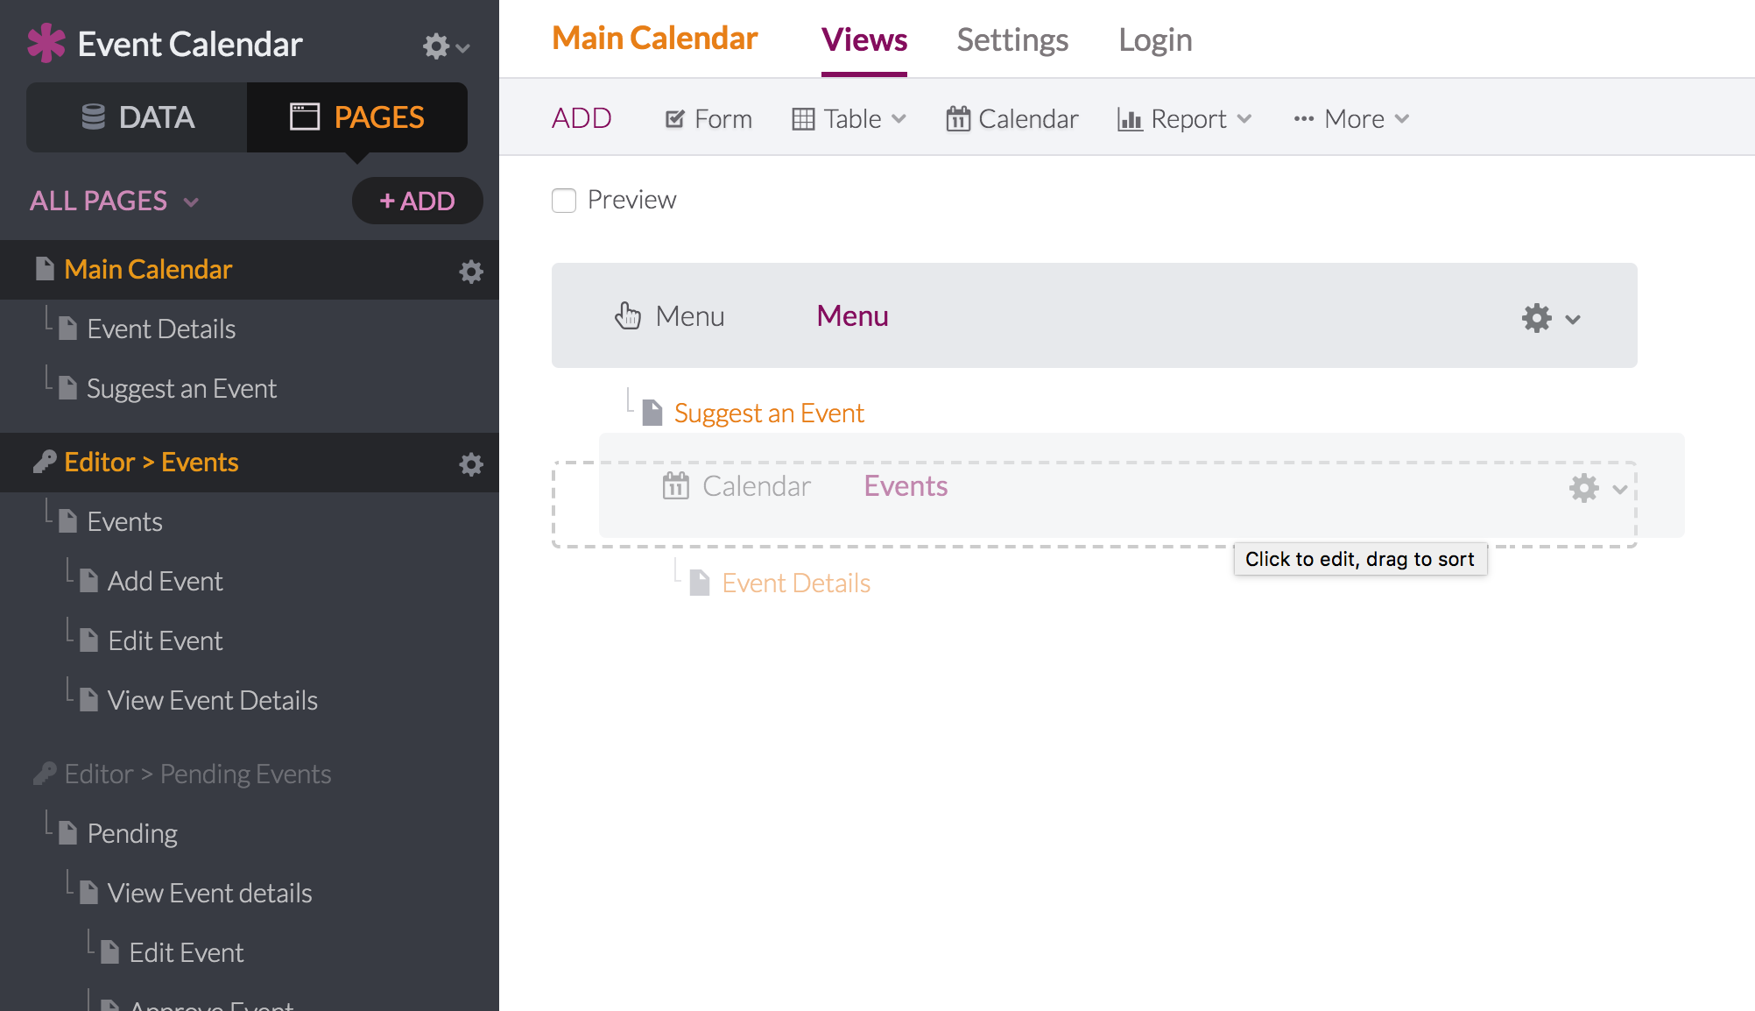Click the Menu view gear icon
Viewport: 1755px width, 1011px height.
[1537, 317]
